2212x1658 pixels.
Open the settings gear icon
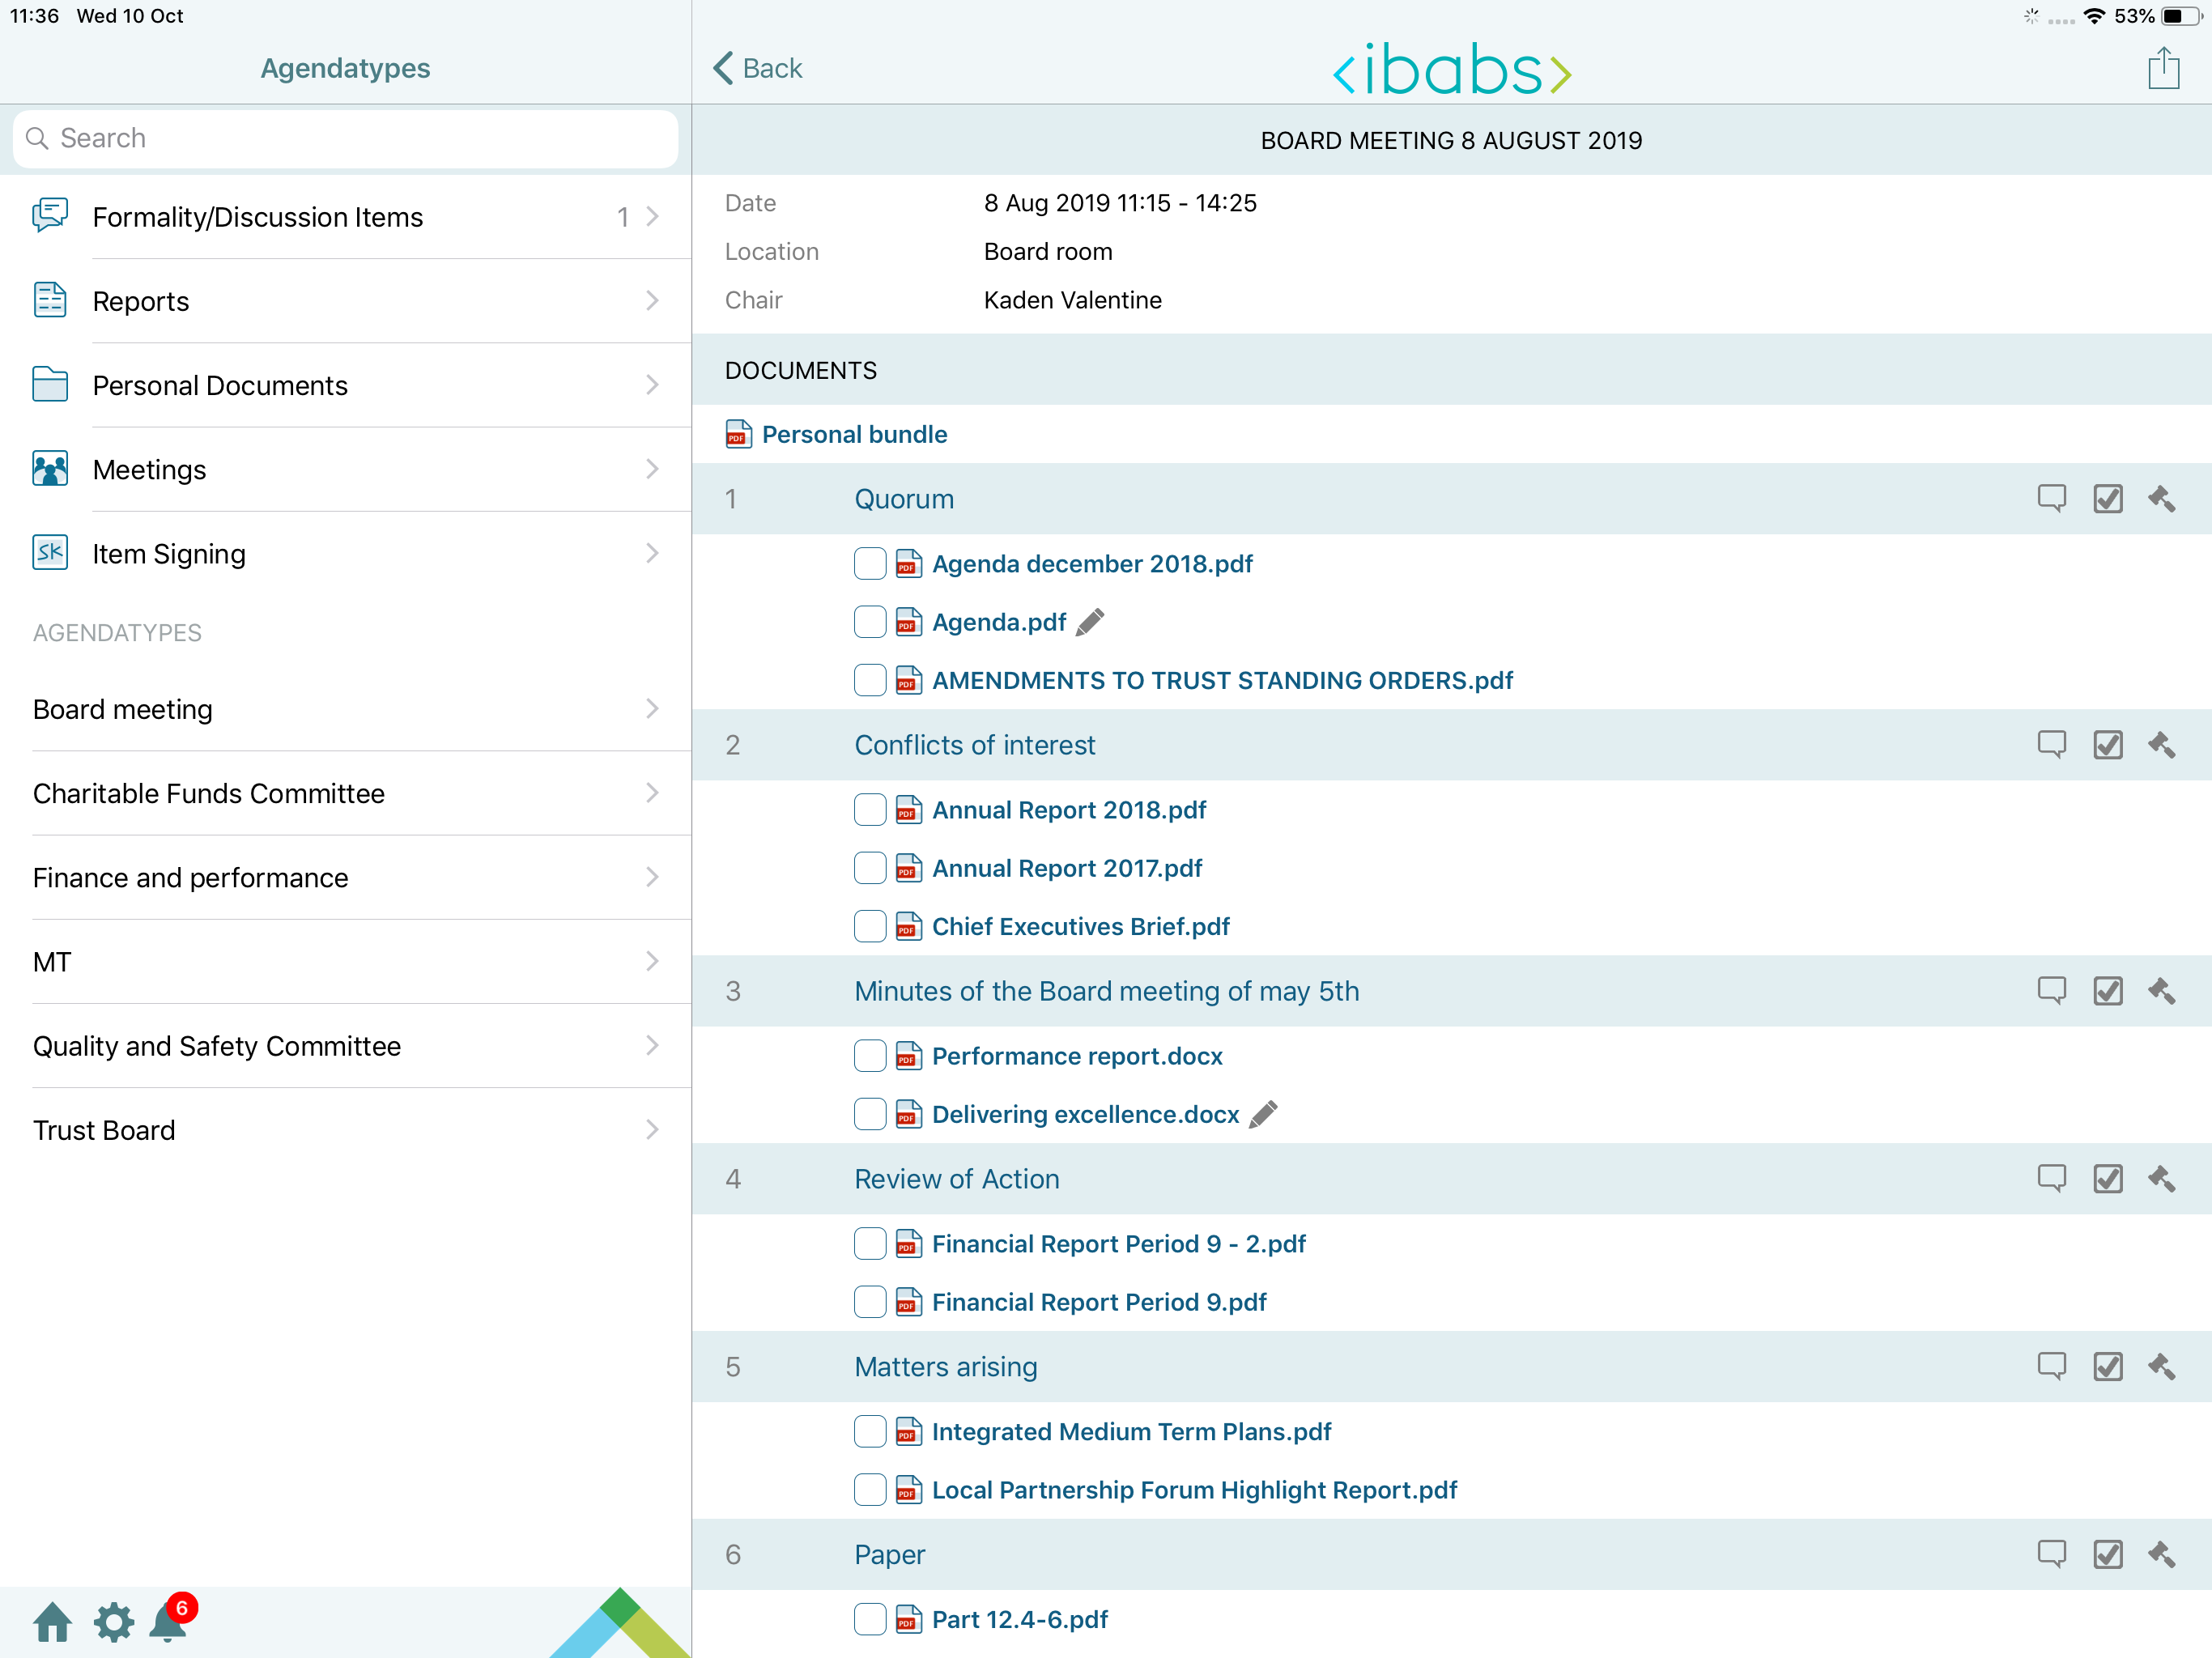[x=113, y=1622]
